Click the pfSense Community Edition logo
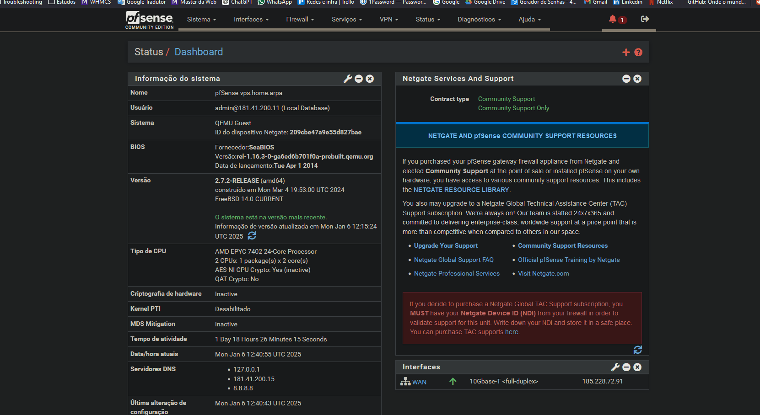Screen dimensions: 760x415 (x=150, y=20)
